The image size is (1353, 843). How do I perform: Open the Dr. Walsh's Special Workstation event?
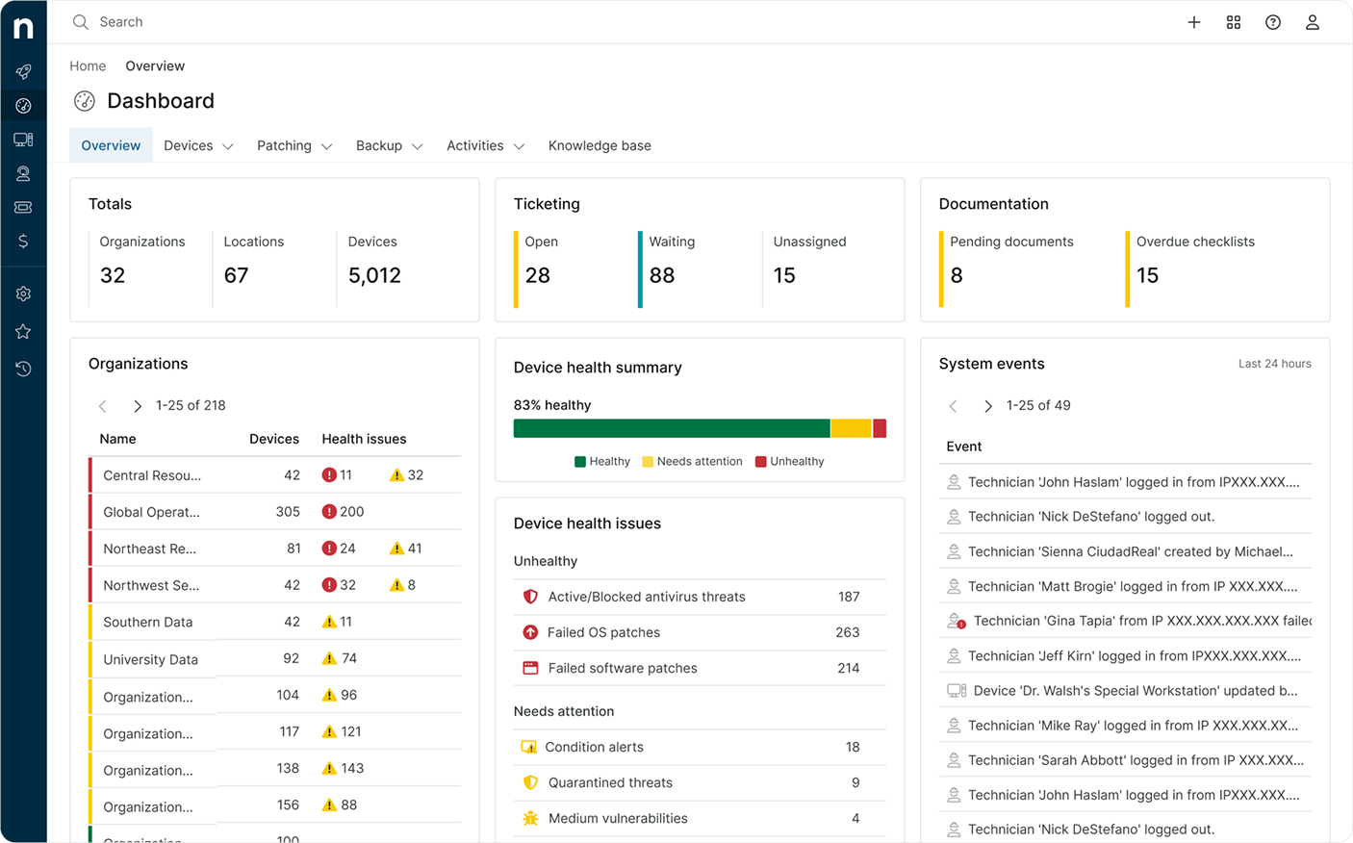[1125, 691]
